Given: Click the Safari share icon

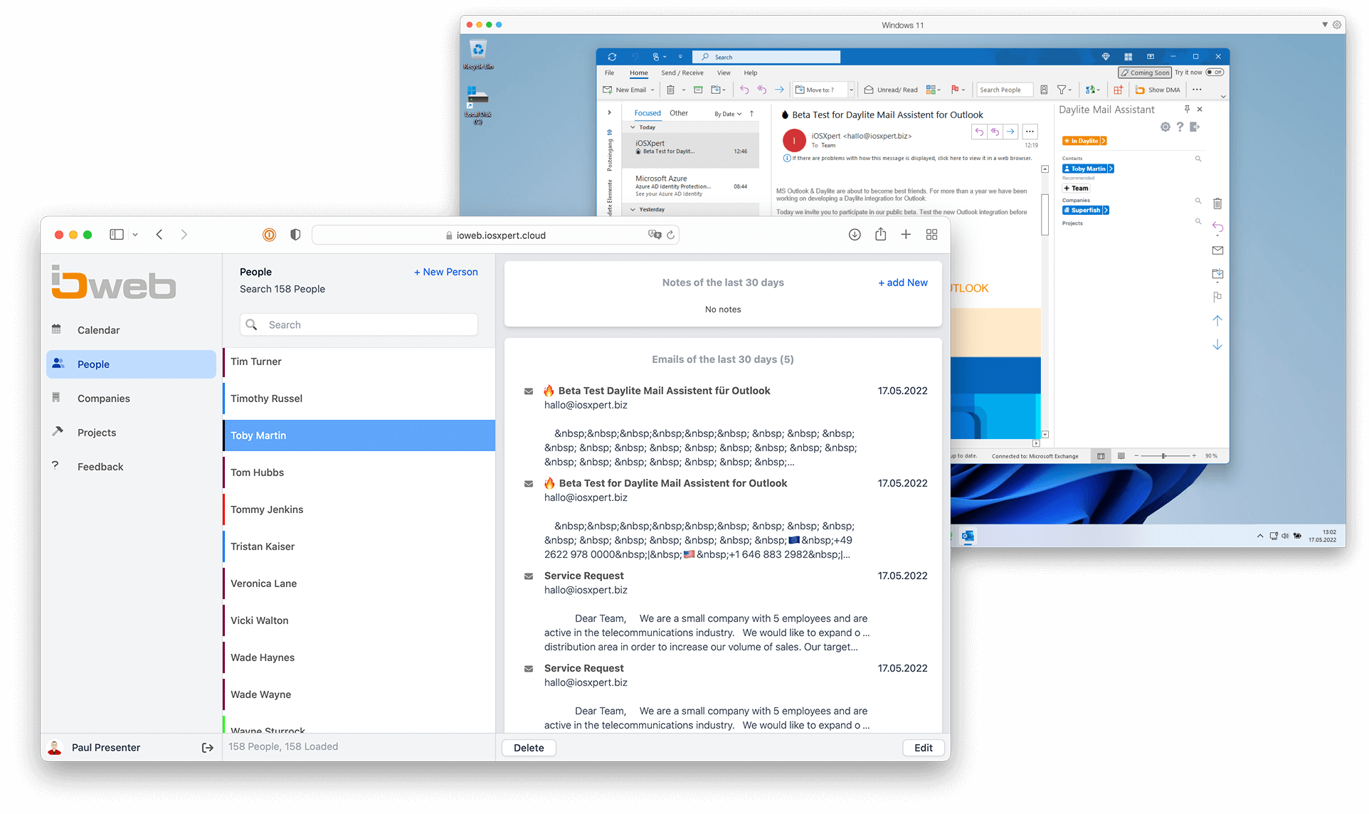Looking at the screenshot, I should [x=880, y=234].
